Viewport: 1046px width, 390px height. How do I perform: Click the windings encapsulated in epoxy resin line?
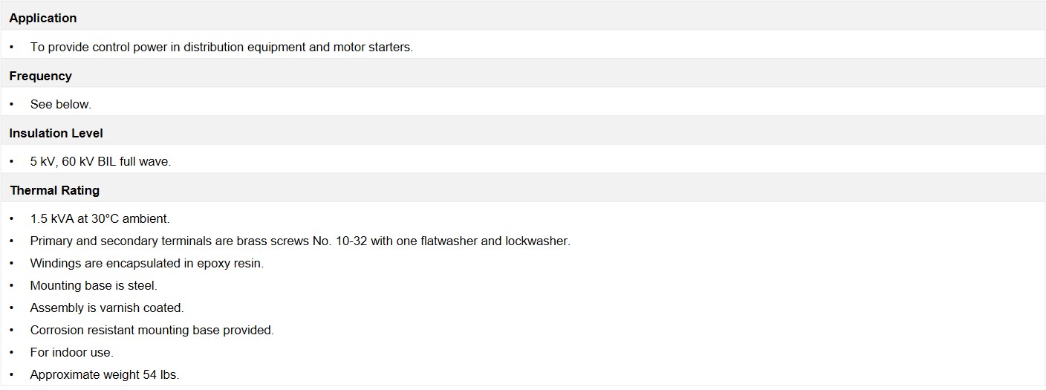pyautogui.click(x=147, y=263)
